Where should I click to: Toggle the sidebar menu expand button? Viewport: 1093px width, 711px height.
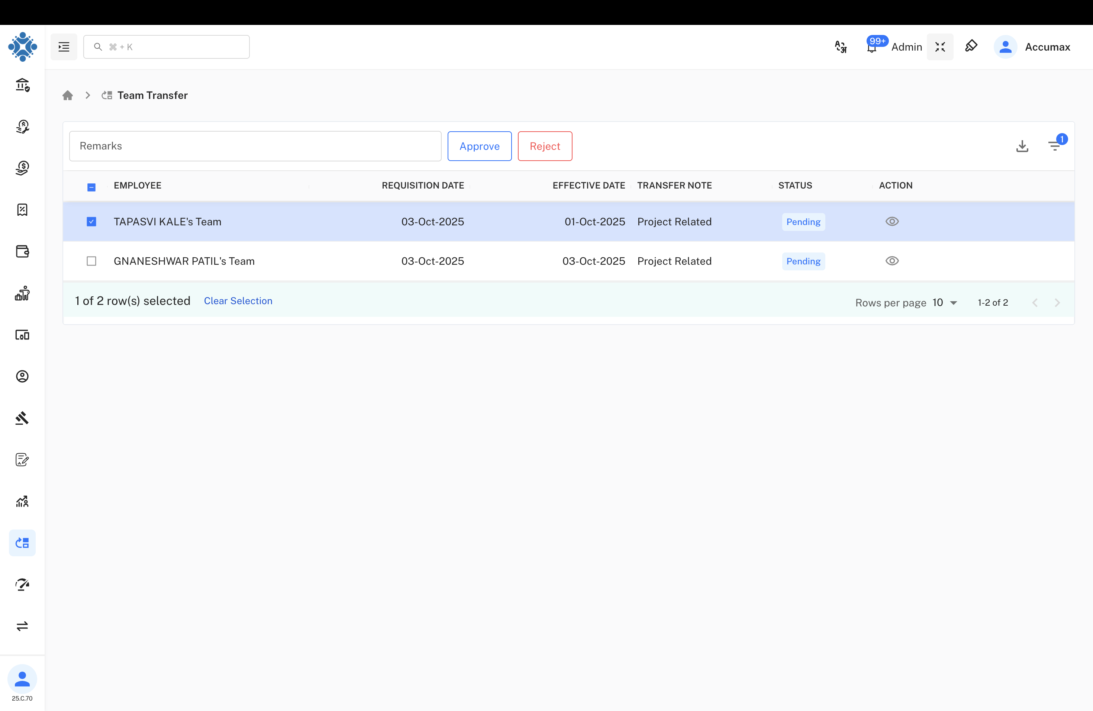coord(64,47)
